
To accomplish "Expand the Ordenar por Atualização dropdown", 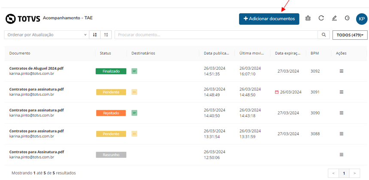I will (47, 35).
